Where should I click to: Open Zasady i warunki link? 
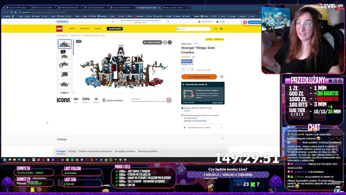[x=218, y=103]
